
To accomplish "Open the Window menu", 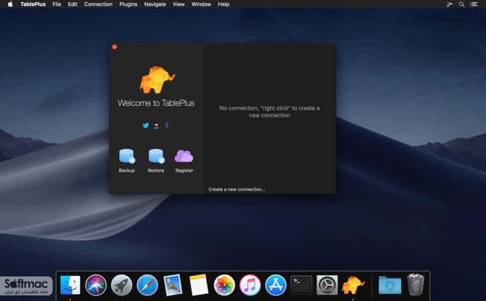I will coord(201,4).
